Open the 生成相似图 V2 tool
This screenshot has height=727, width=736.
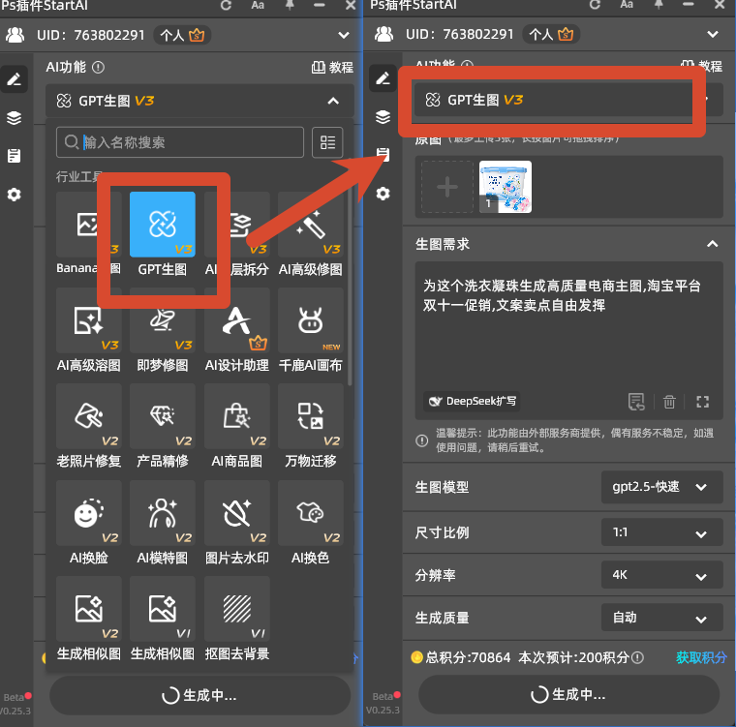pyautogui.click(x=88, y=609)
